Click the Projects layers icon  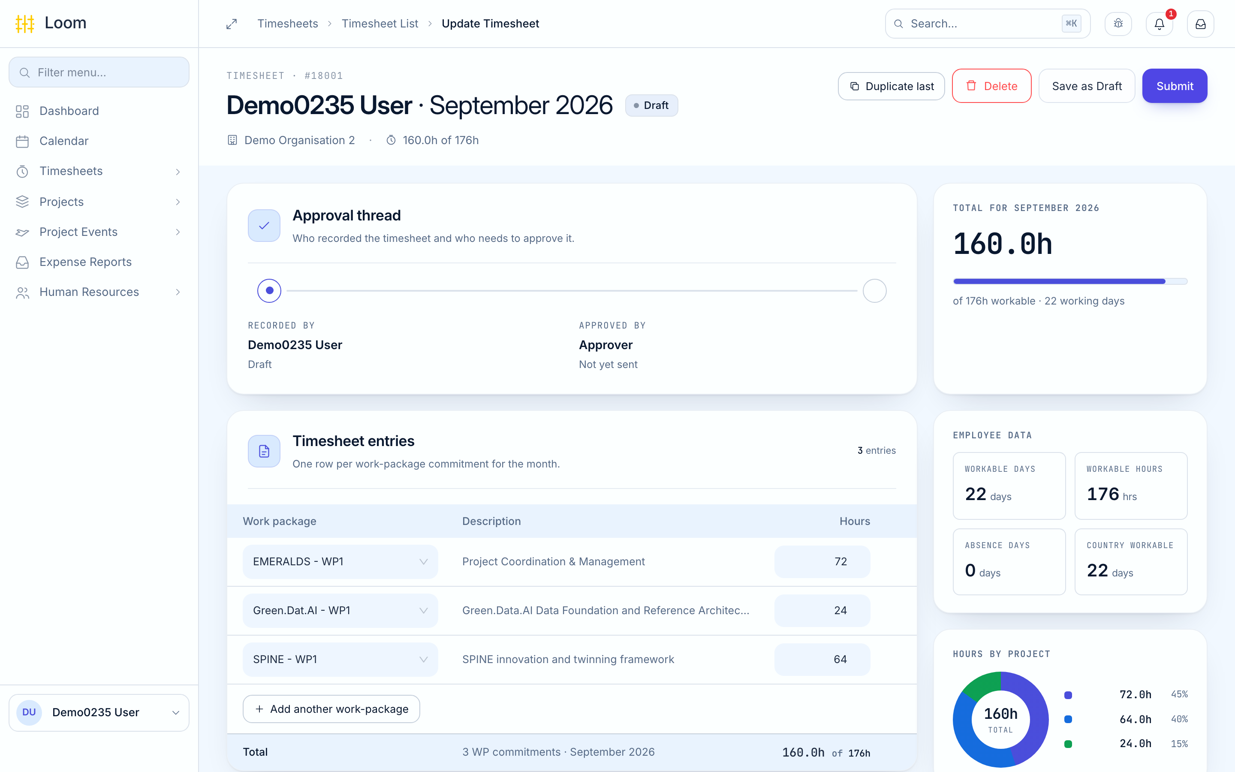tap(22, 202)
